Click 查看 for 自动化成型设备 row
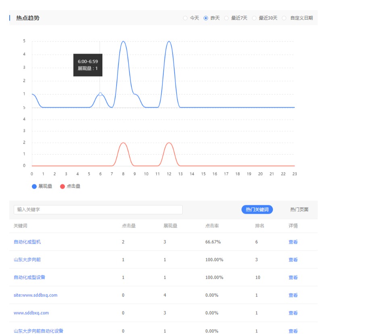The image size is (381, 334). pos(293,278)
